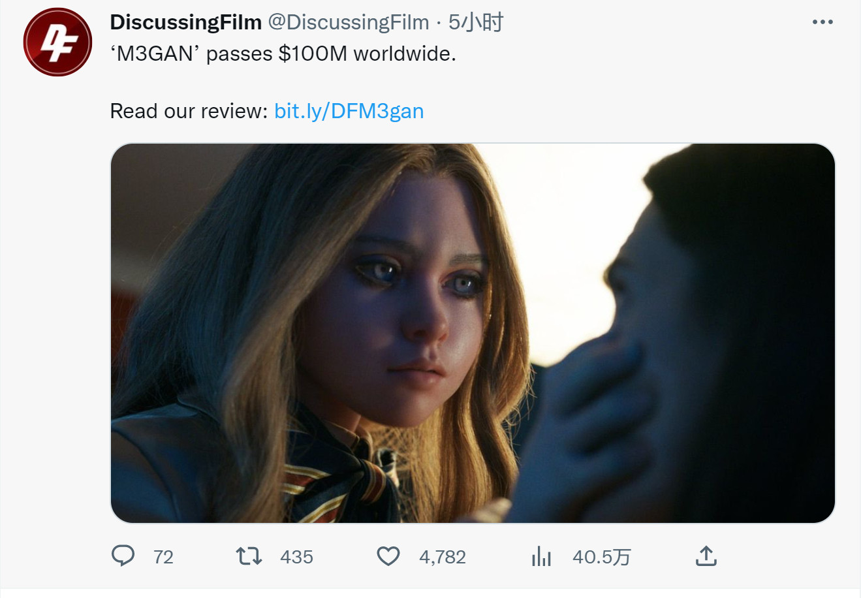Open the DiscussingFilm profile avatar
This screenshot has height=598, width=861.
click(57, 42)
